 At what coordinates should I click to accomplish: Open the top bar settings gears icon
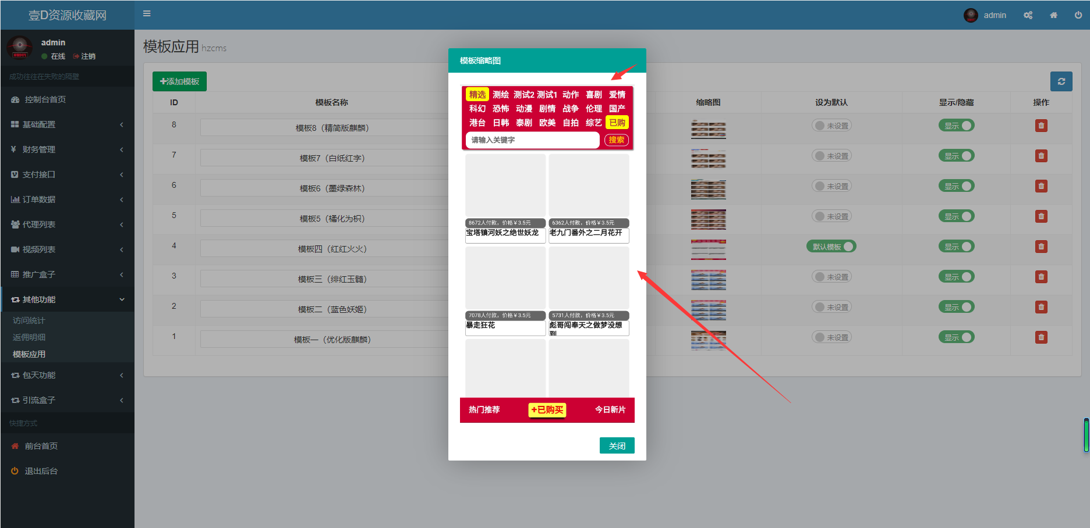[x=1028, y=15]
